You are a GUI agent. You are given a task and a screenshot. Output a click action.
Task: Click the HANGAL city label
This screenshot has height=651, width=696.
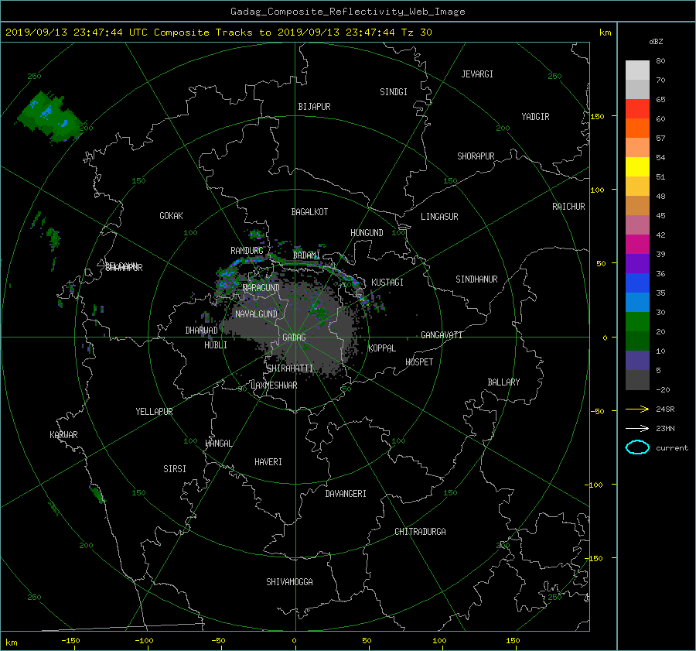[x=219, y=444]
